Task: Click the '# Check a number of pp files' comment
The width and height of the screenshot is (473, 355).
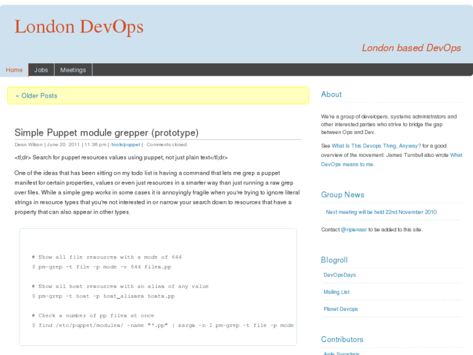Action: pos(93,315)
